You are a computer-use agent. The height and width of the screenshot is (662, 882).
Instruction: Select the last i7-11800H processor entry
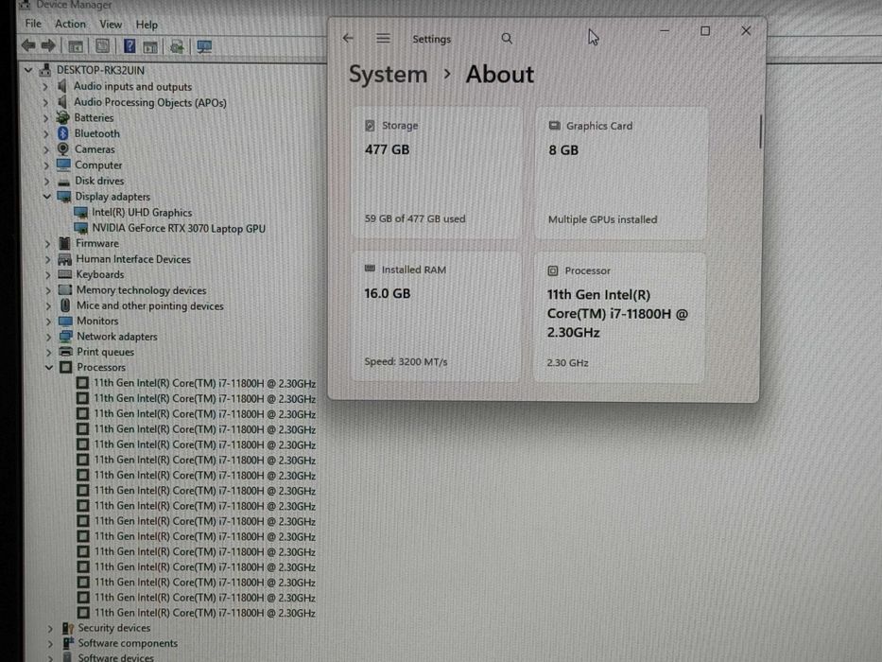click(x=205, y=613)
